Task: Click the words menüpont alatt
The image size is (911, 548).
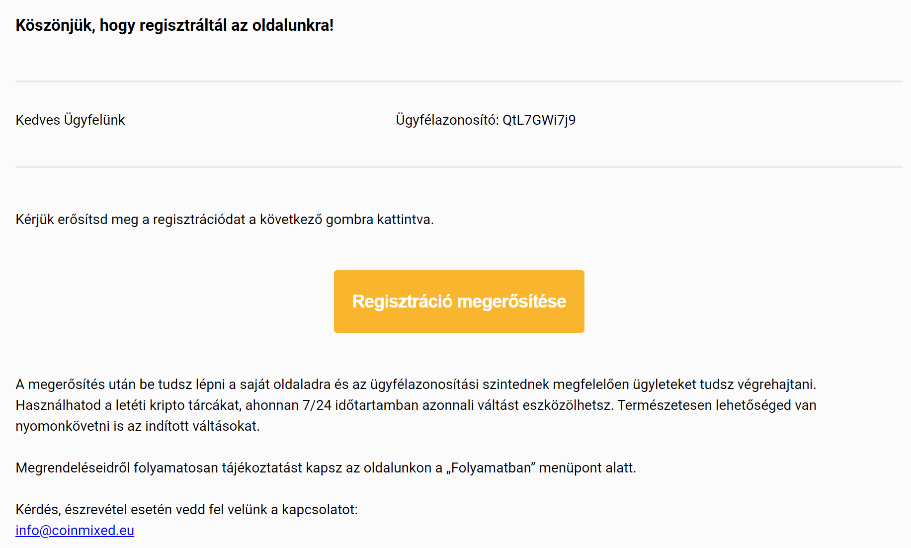Action: pyautogui.click(x=587, y=468)
